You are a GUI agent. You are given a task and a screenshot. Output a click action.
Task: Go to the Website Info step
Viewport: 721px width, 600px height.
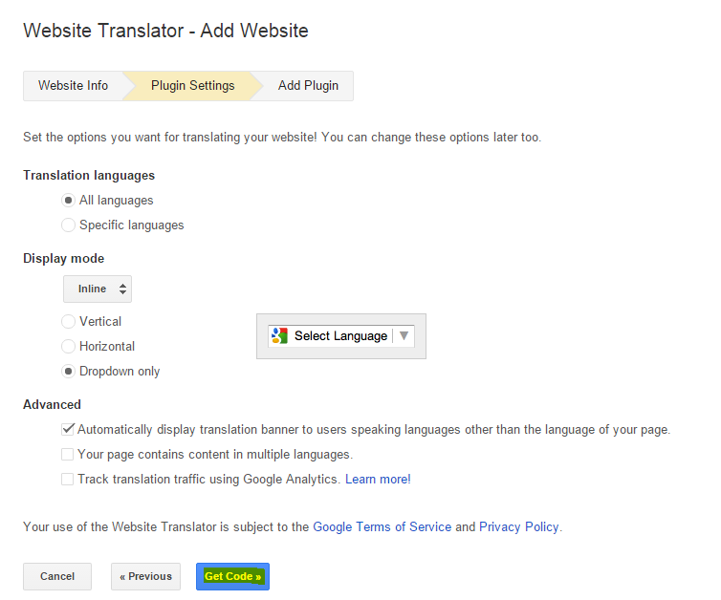coord(73,86)
